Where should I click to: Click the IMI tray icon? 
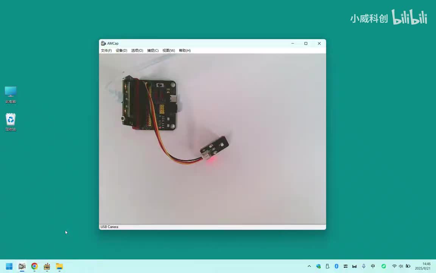(354, 266)
